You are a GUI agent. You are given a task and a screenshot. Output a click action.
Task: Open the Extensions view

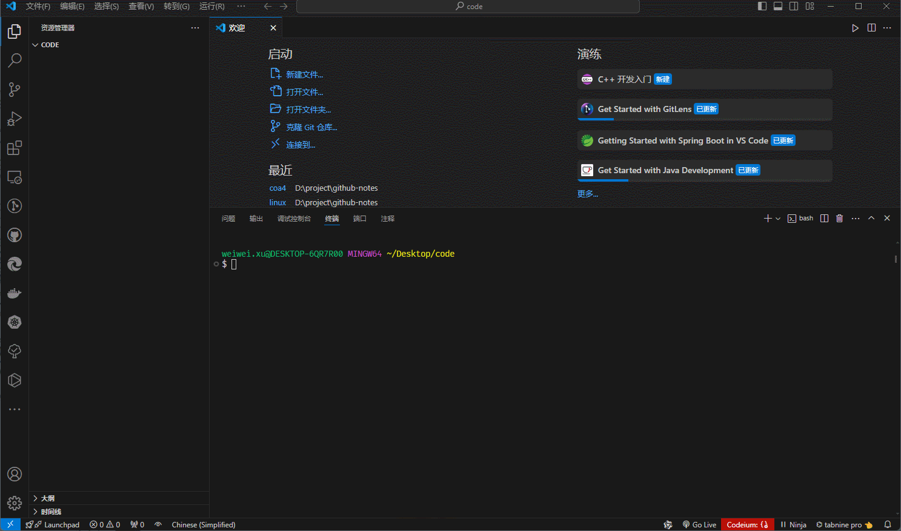coord(15,147)
